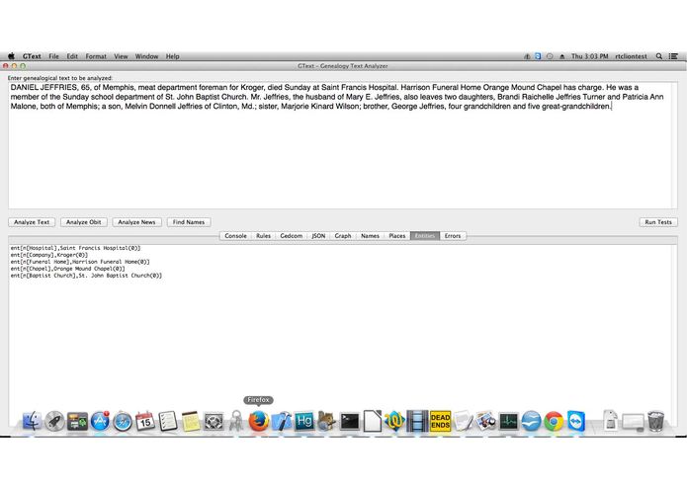The image size is (687, 488).
Task: Switch to the Names tab
Action: (370, 235)
